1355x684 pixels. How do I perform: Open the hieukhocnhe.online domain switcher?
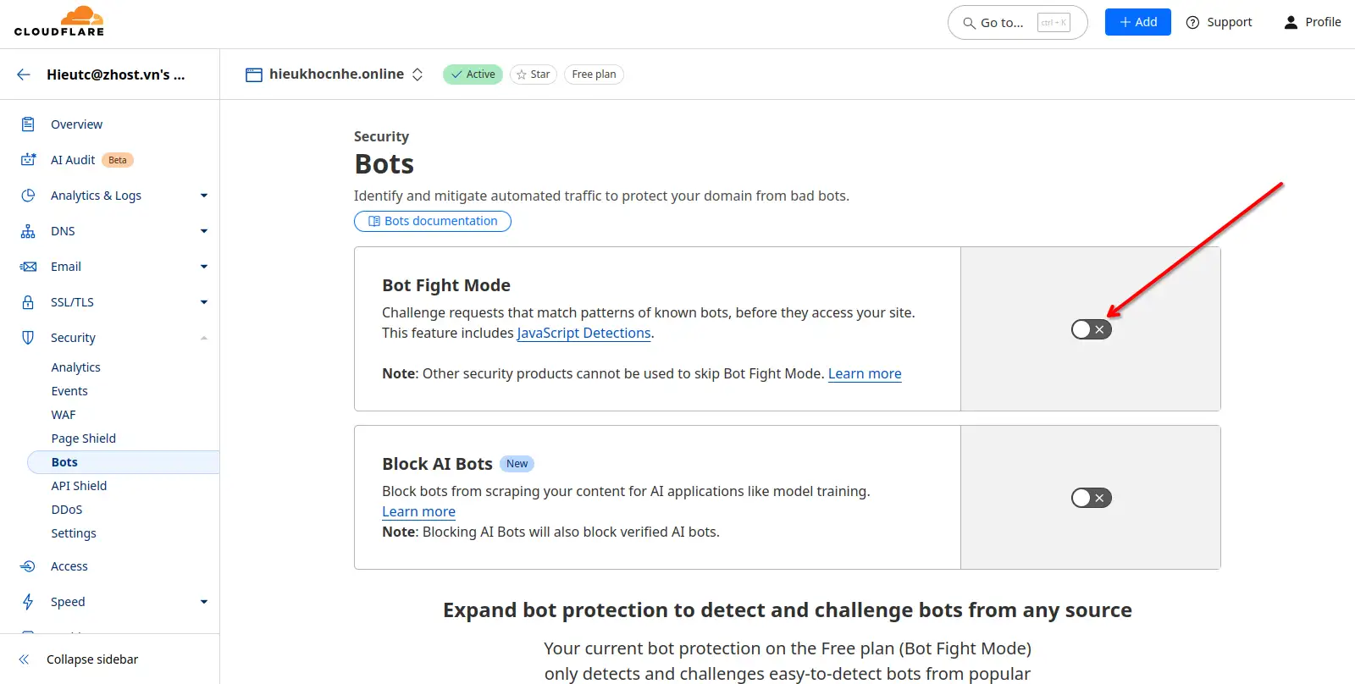click(418, 74)
